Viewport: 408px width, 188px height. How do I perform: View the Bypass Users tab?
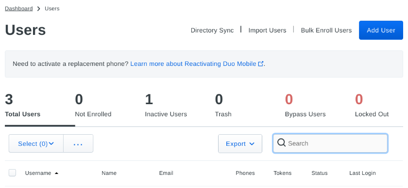(305, 106)
